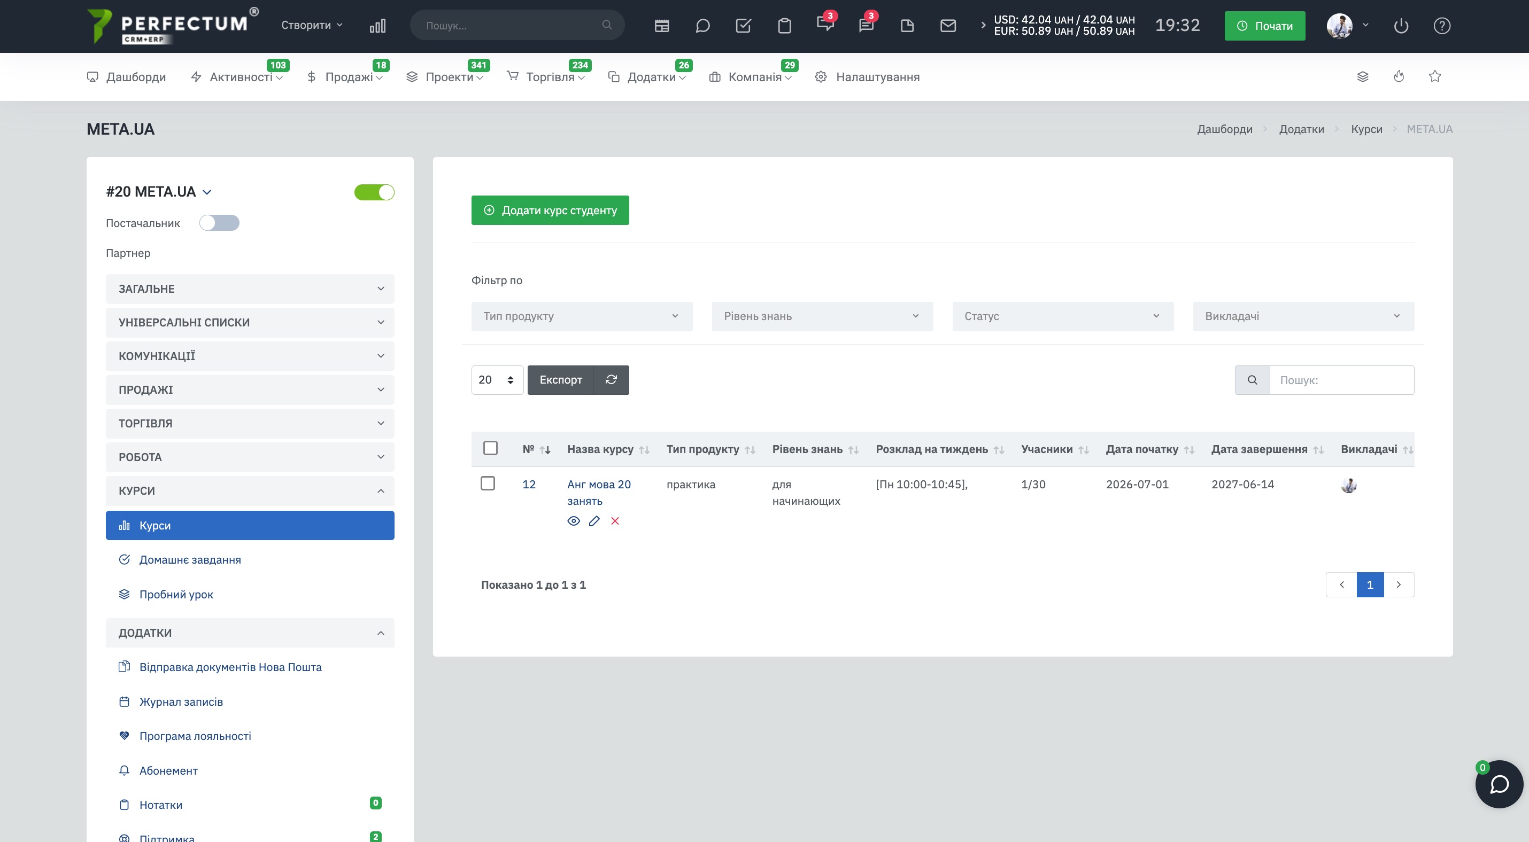Image resolution: width=1529 pixels, height=842 pixels.
Task: Open the Продажі navigation menu
Action: tap(345, 76)
